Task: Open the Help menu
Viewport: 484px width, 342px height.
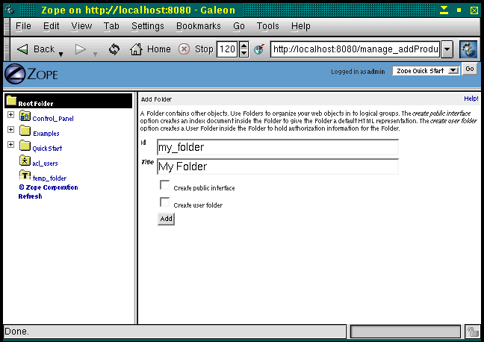Action: (x=301, y=26)
